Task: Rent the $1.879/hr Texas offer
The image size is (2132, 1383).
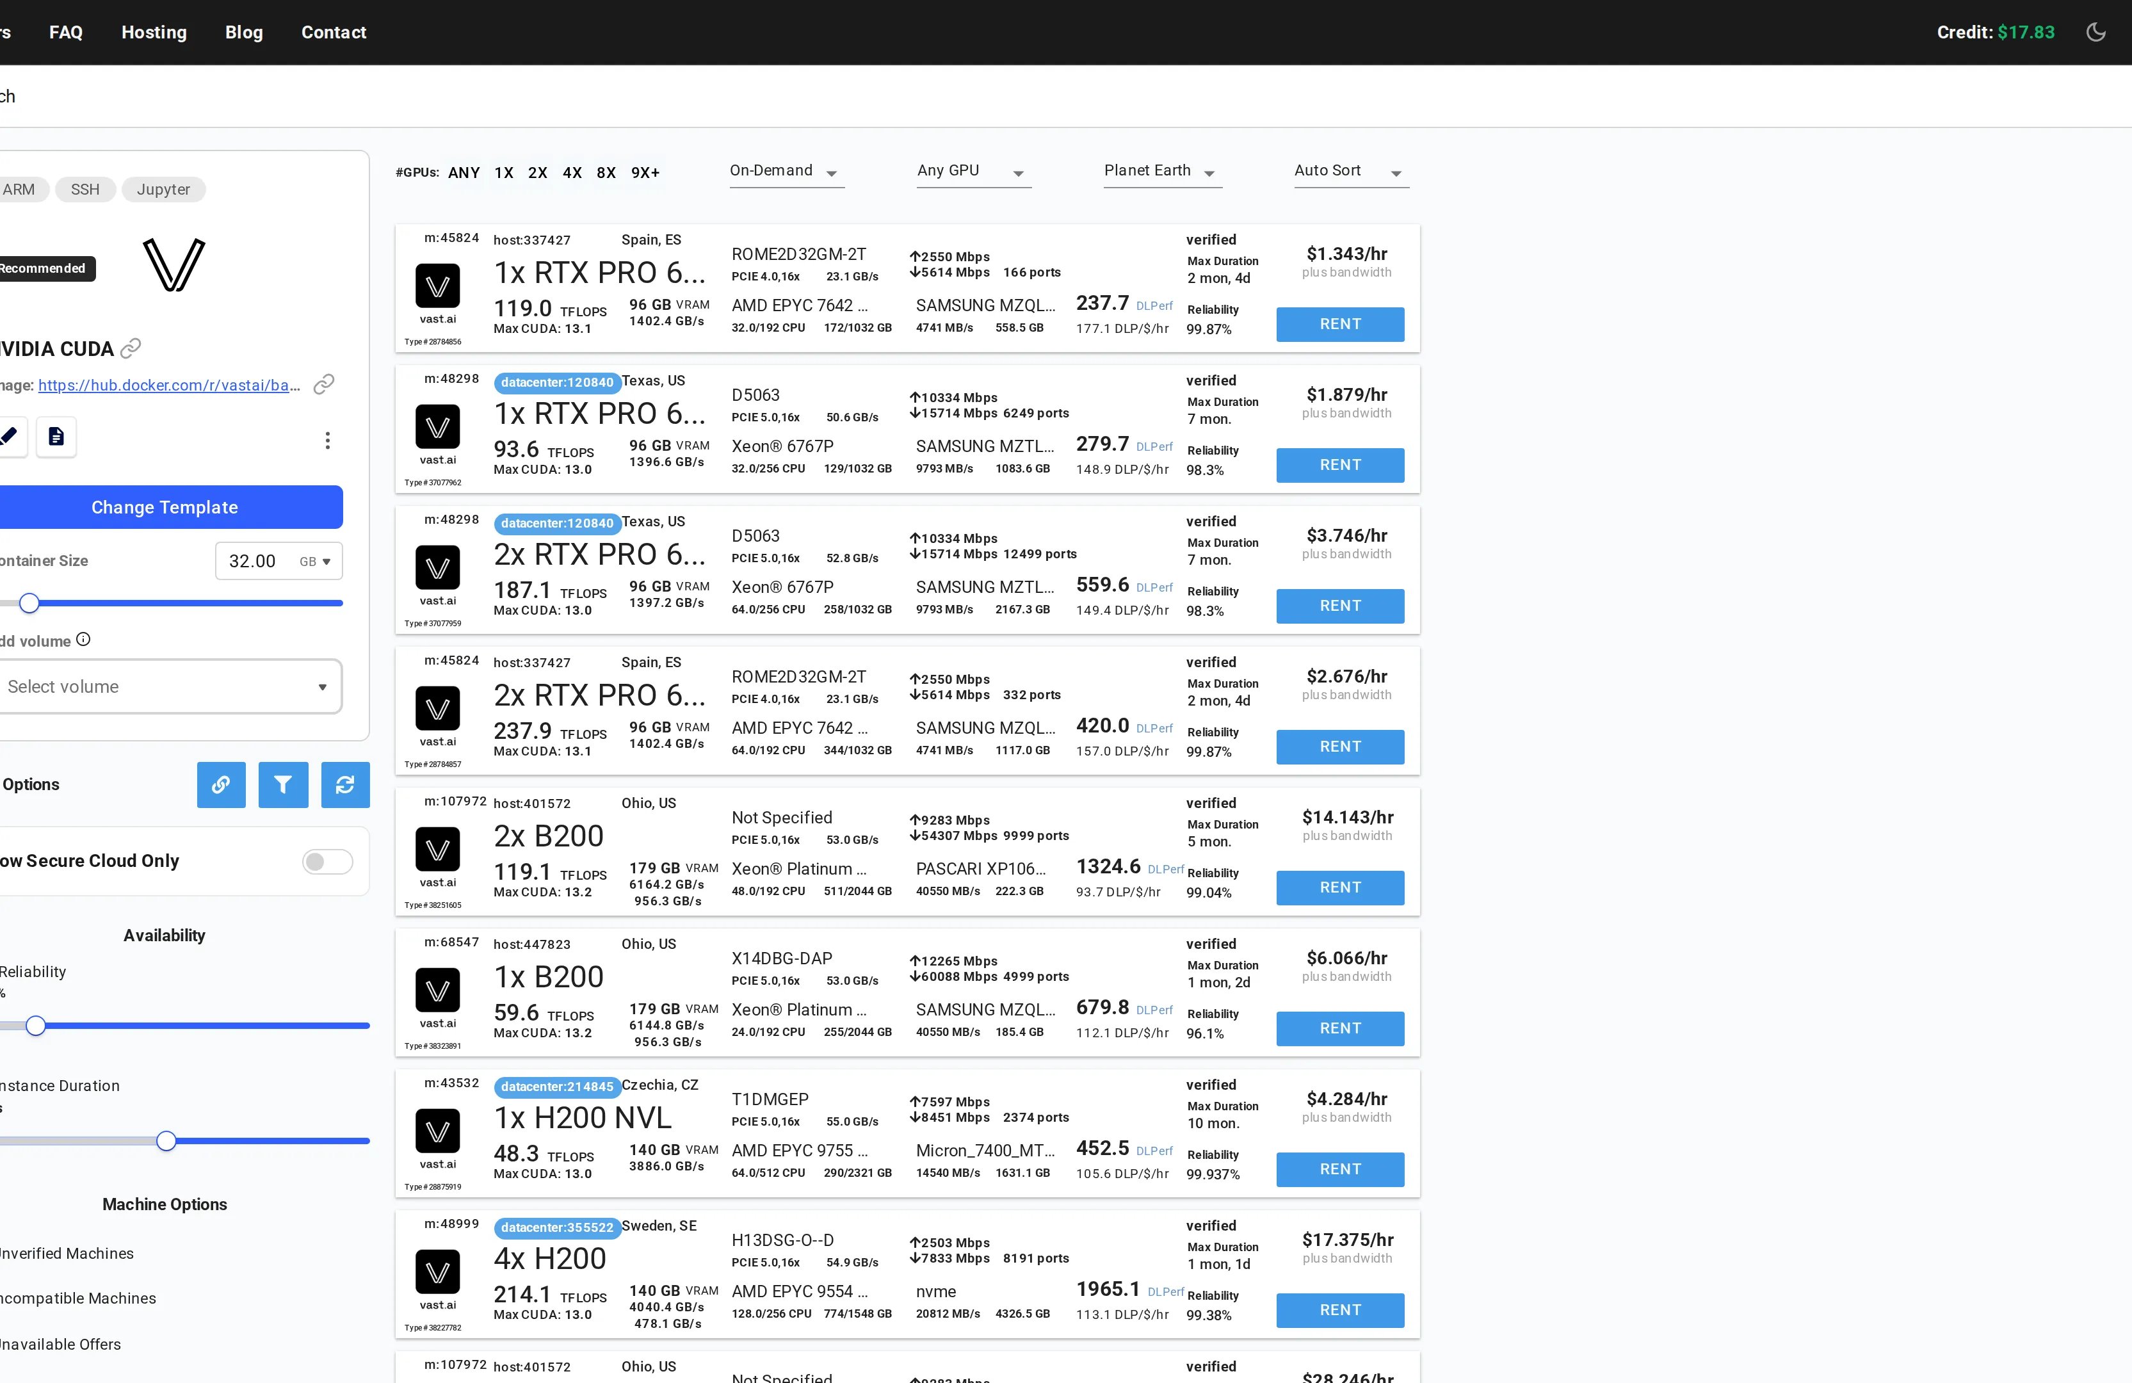Action: tap(1340, 465)
